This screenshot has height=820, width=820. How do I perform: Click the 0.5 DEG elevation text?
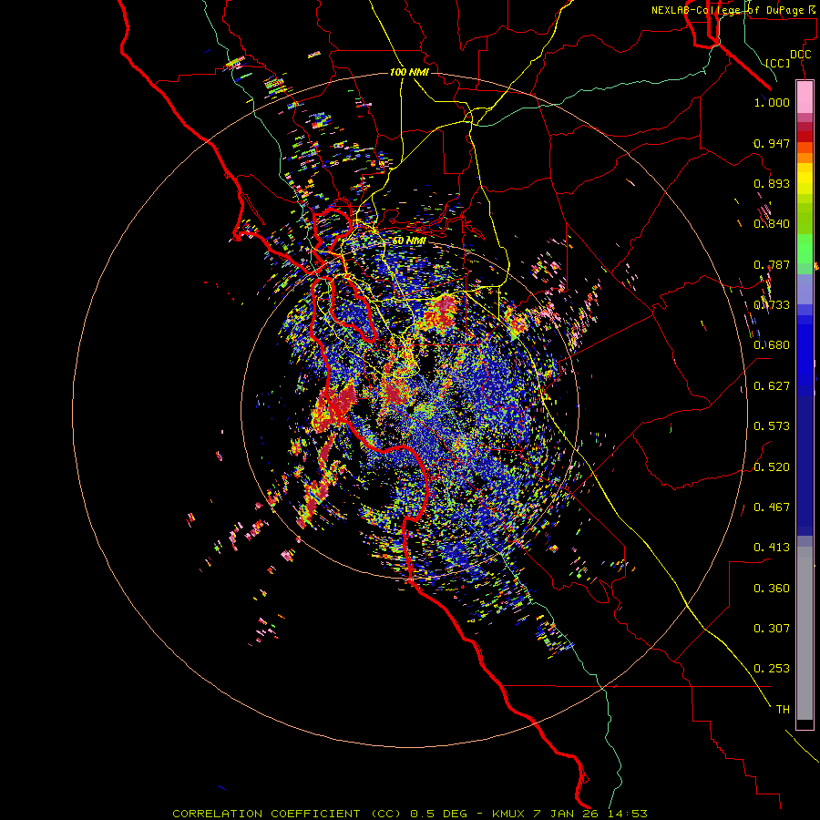pos(439,814)
